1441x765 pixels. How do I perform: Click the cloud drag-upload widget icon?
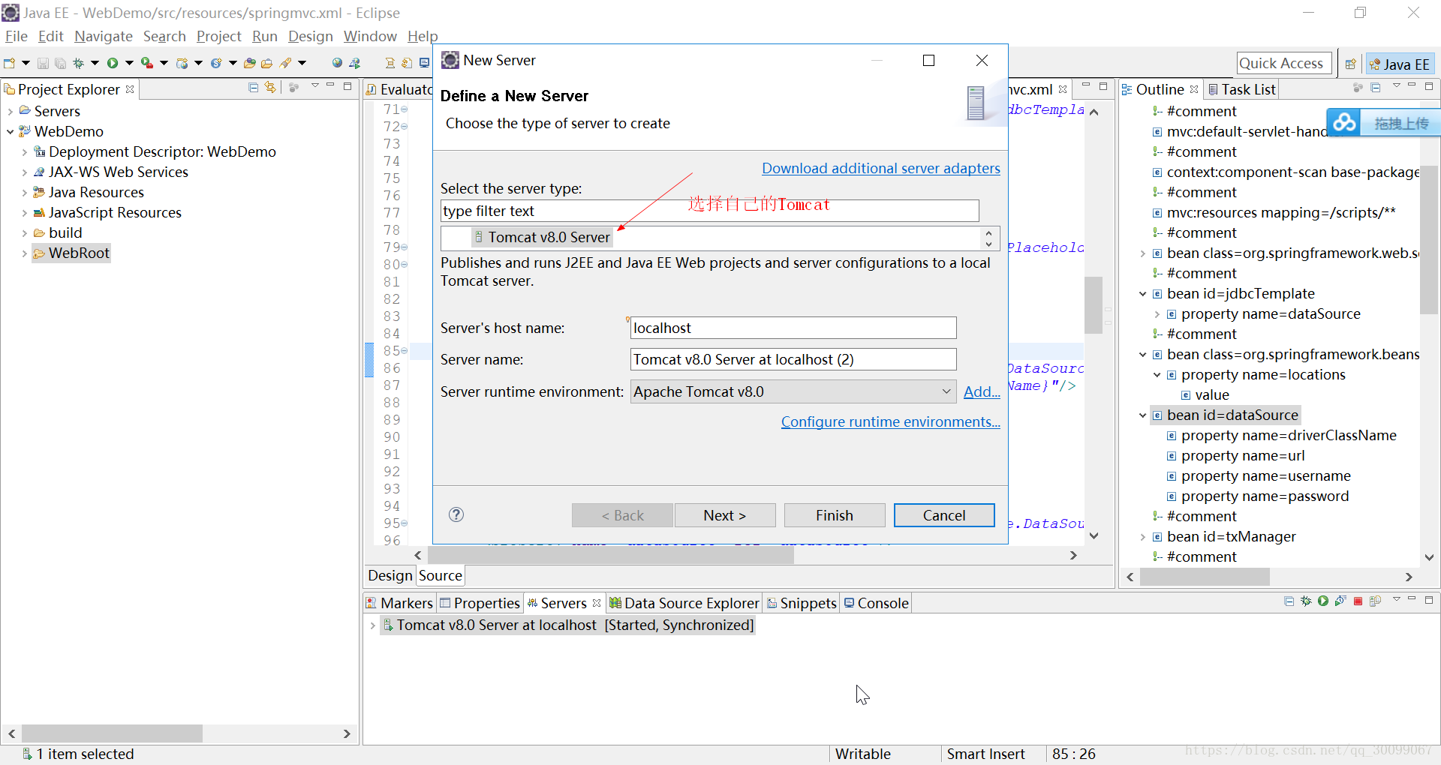(x=1345, y=122)
